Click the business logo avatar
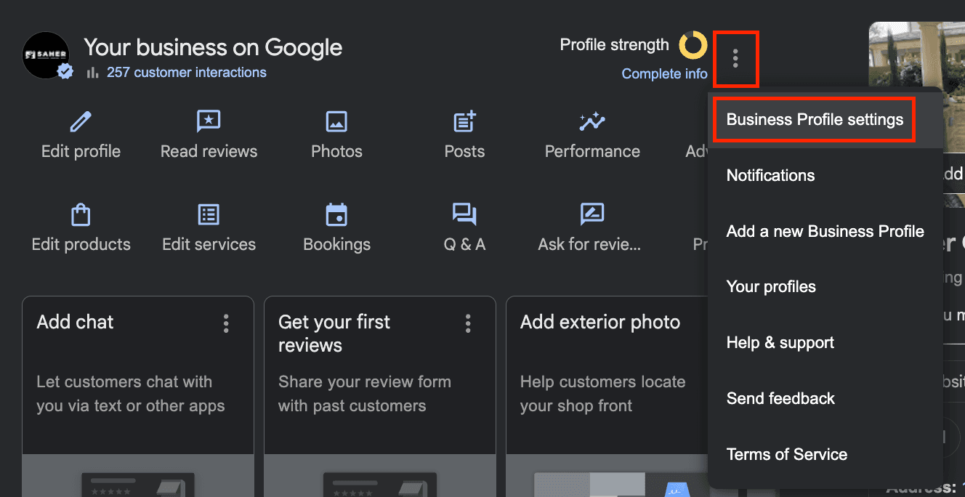The image size is (965, 497). pos(46,55)
